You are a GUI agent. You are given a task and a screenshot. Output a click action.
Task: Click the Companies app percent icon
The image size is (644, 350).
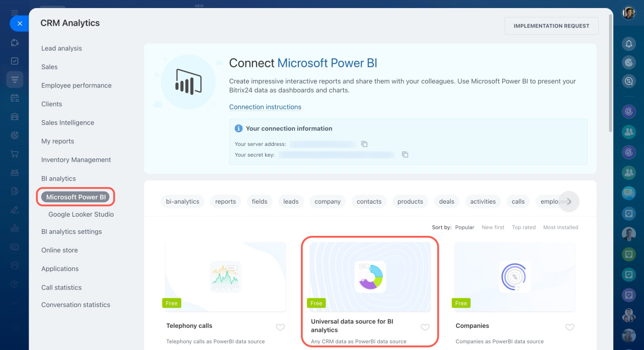click(515, 277)
